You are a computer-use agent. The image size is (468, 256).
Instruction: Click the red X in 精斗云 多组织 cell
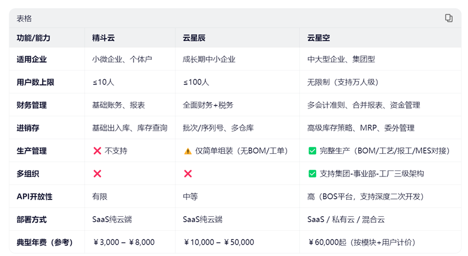pyautogui.click(x=97, y=174)
